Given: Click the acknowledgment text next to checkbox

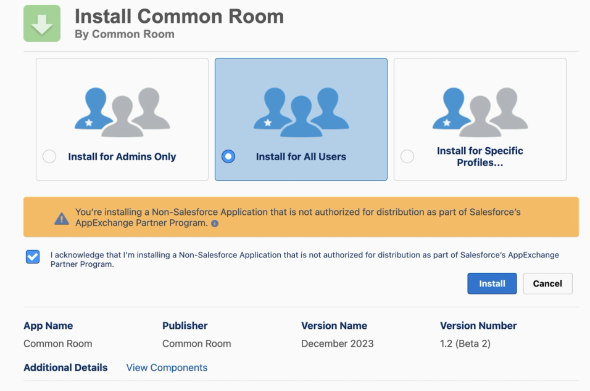Looking at the screenshot, I should [305, 259].
